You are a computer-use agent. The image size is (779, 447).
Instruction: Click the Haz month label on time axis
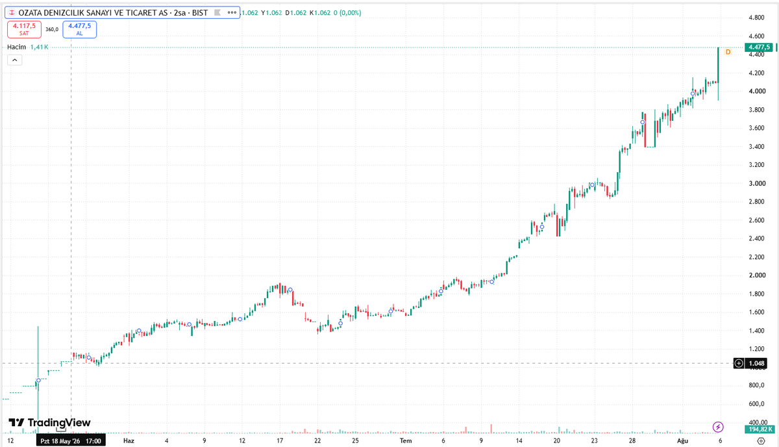click(x=129, y=441)
